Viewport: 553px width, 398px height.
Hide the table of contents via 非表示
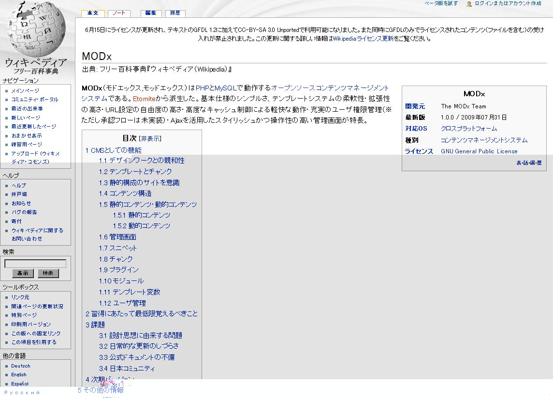tap(150, 138)
